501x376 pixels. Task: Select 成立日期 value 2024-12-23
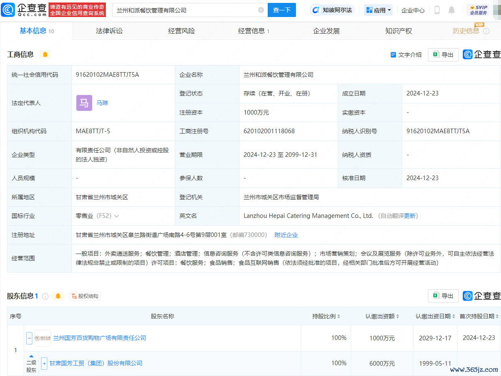click(x=423, y=93)
